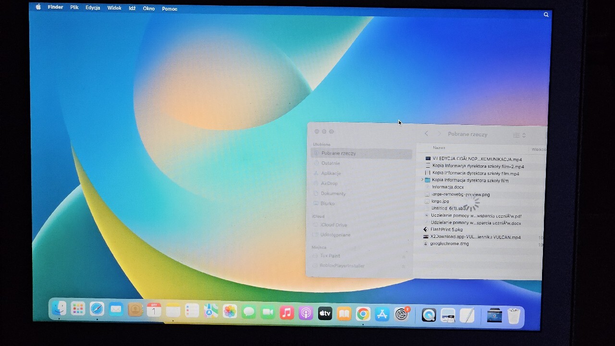
Task: Click the Spotlight search magnifier icon
Action: pyautogui.click(x=546, y=15)
